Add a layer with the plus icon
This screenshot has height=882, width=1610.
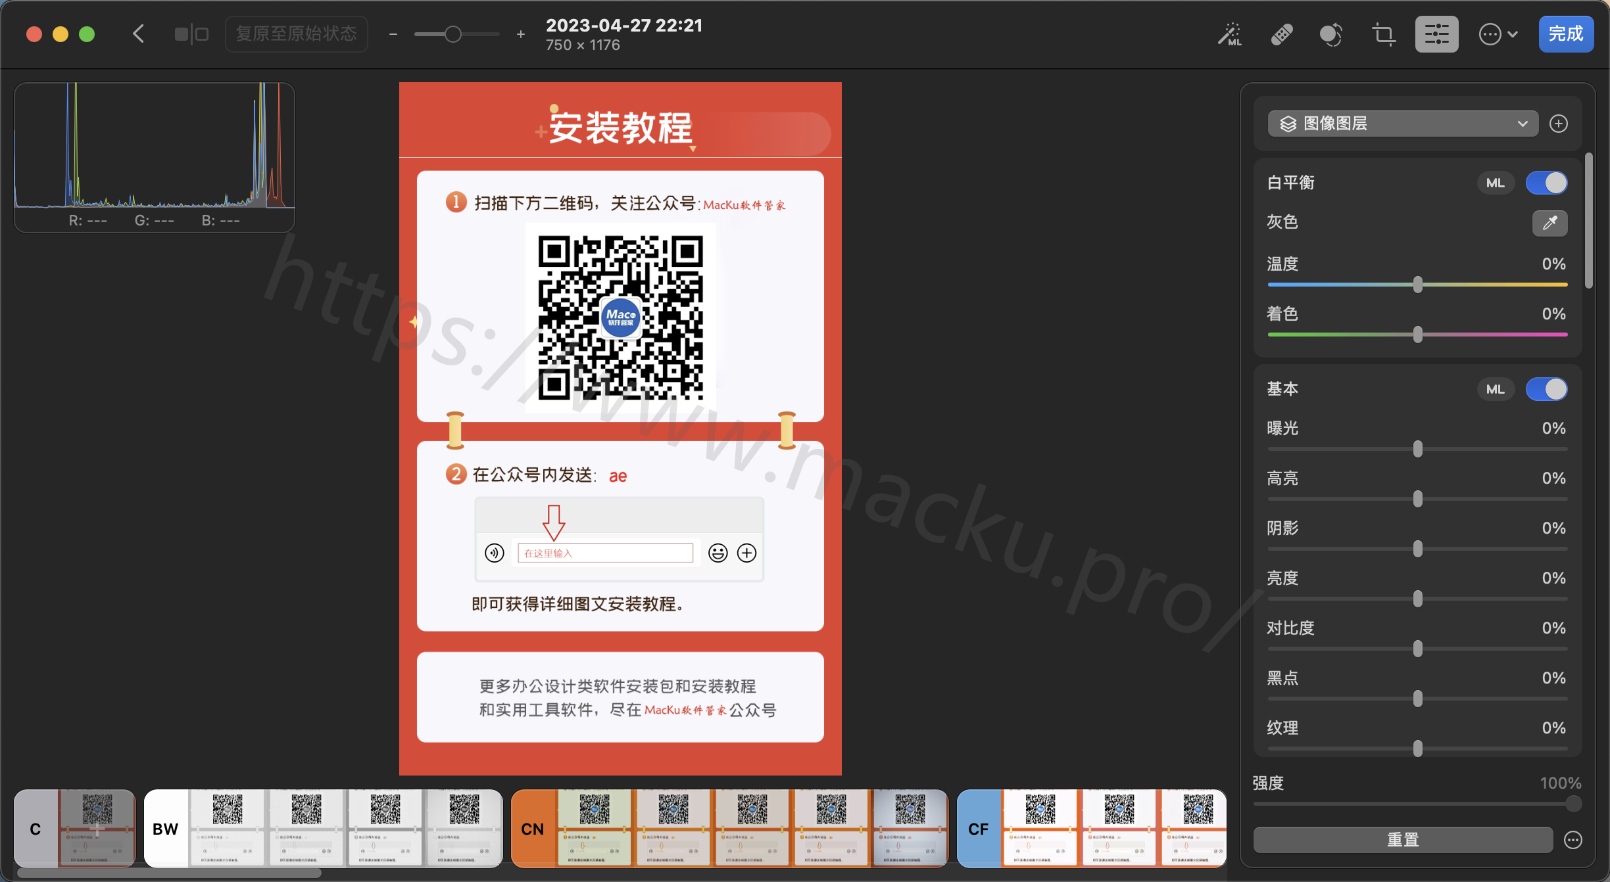coord(1559,124)
